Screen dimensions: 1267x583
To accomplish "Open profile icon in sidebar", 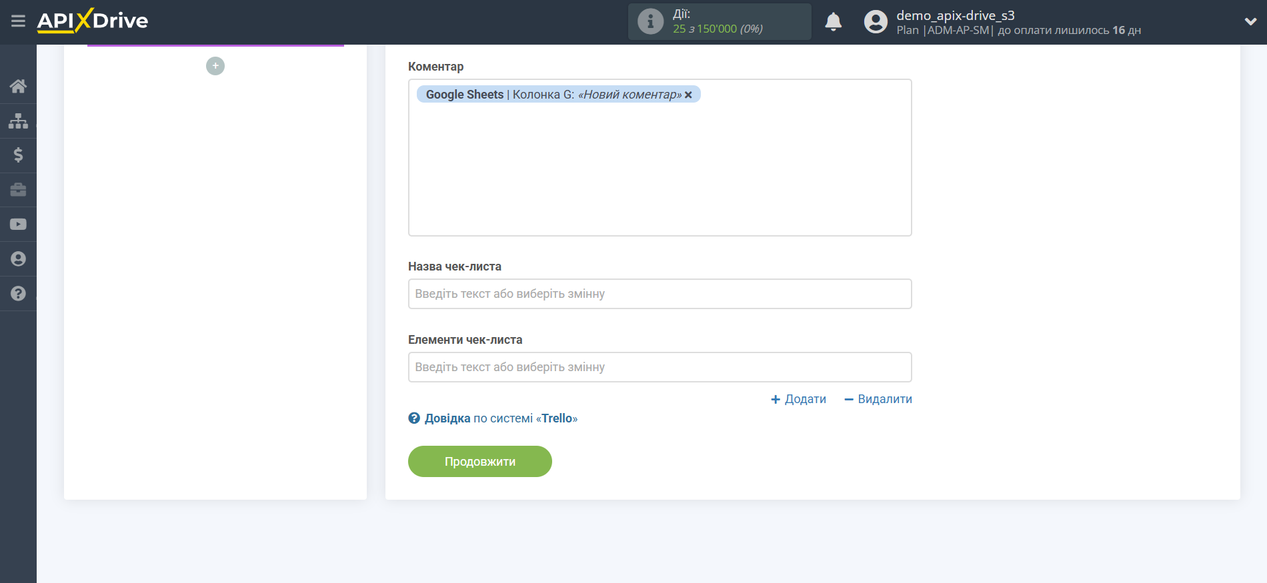I will point(18,259).
